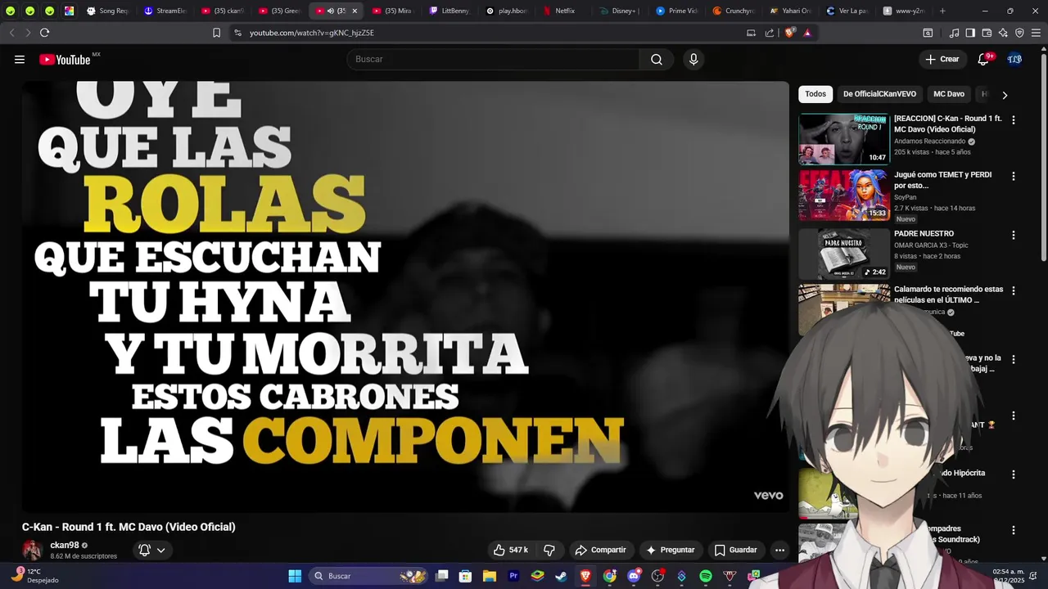Mute the tab via its speaker icon
1048x589 pixels.
(x=331, y=11)
